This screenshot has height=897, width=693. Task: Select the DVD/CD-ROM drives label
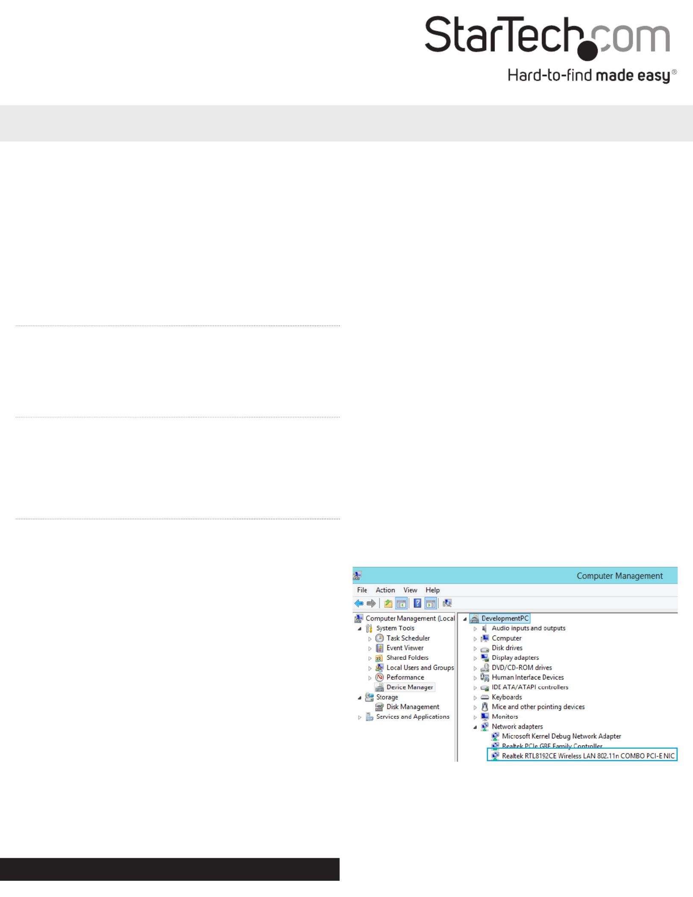pos(522,668)
